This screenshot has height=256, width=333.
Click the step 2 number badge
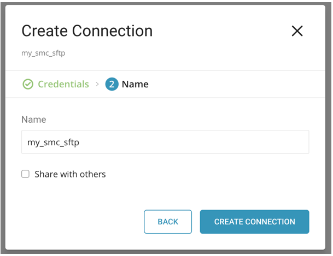tap(112, 84)
